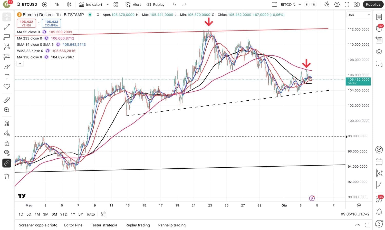The height and width of the screenshot is (230, 385).
Task: Select the layout setup square icon
Action: (x=274, y=4)
